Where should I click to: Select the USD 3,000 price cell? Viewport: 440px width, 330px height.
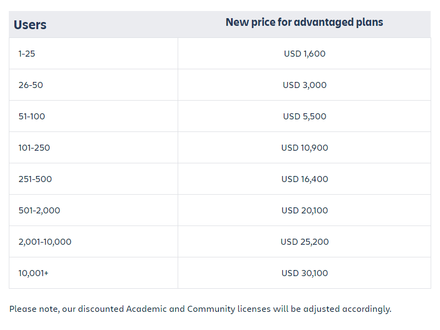point(305,85)
